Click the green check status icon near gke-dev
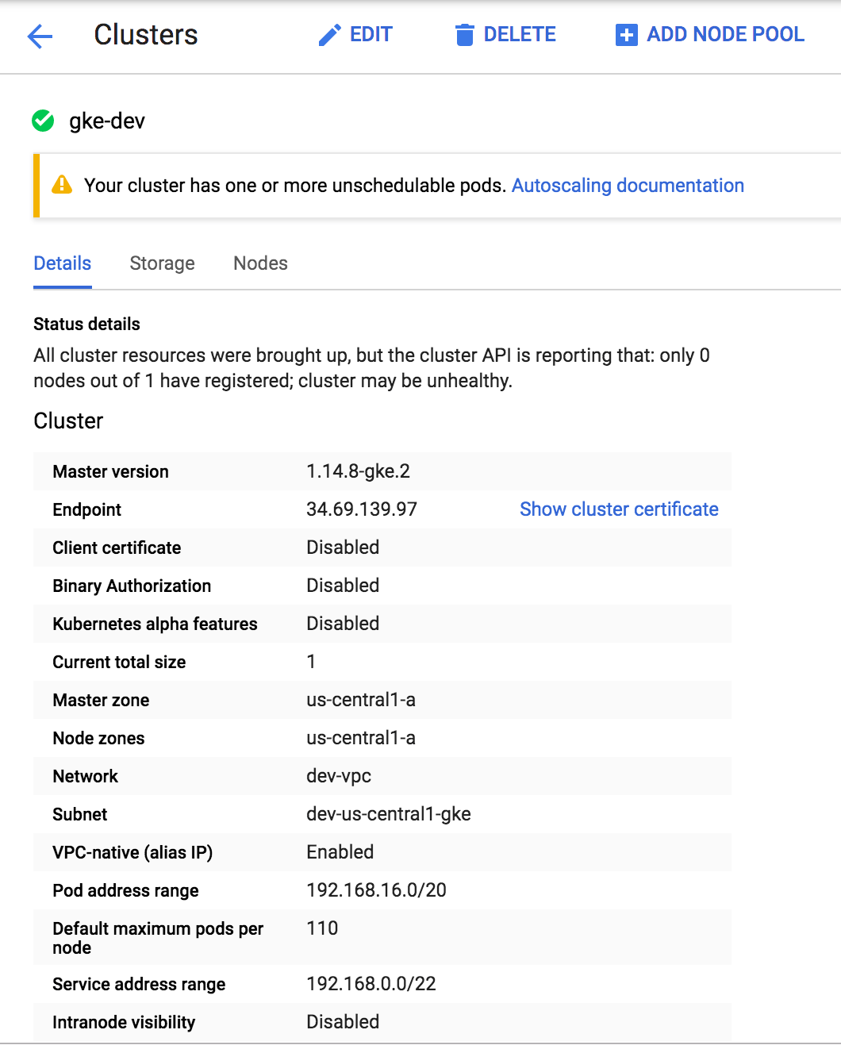This screenshot has height=1049, width=841. click(x=43, y=121)
